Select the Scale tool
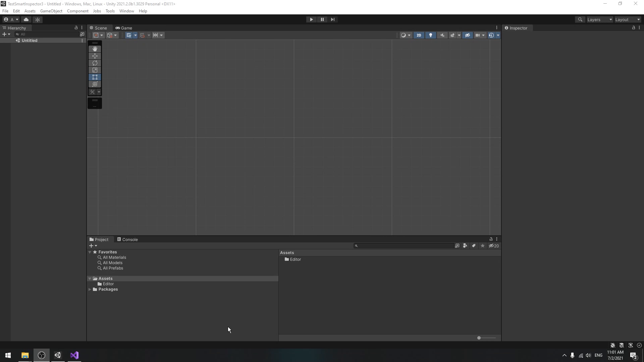This screenshot has height=362, width=644. point(95,70)
